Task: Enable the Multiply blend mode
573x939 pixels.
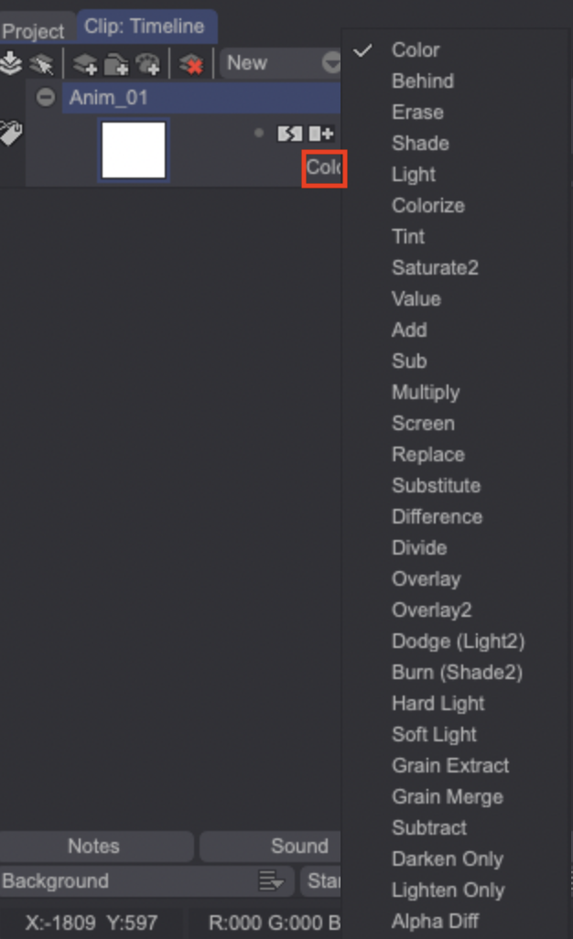Action: coord(427,393)
